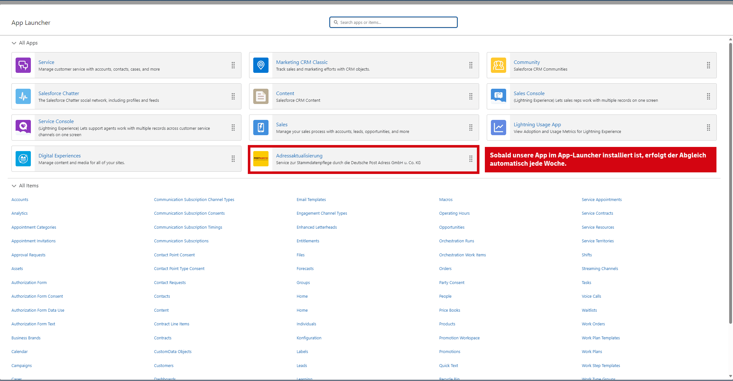Open the Calendar item

point(19,351)
